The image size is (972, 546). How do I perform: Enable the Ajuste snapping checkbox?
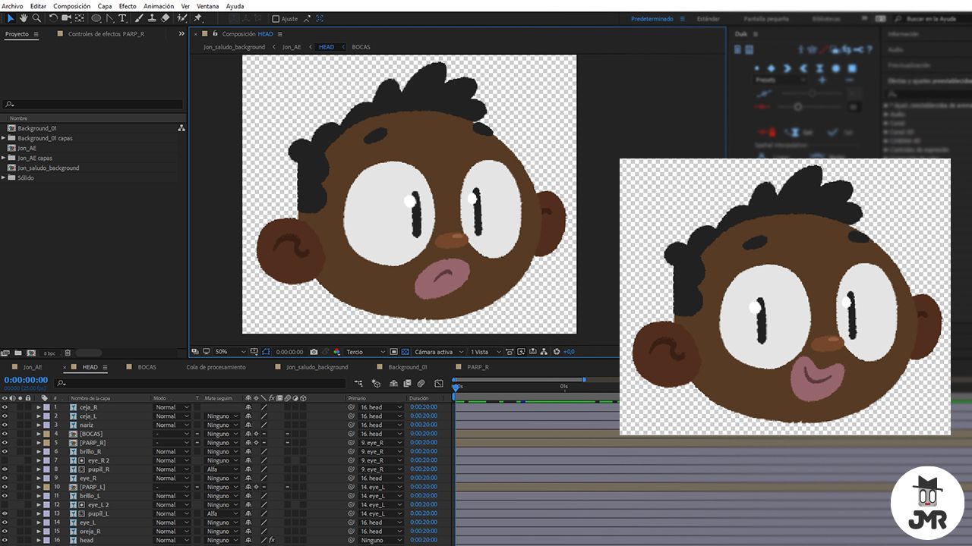[x=276, y=18]
